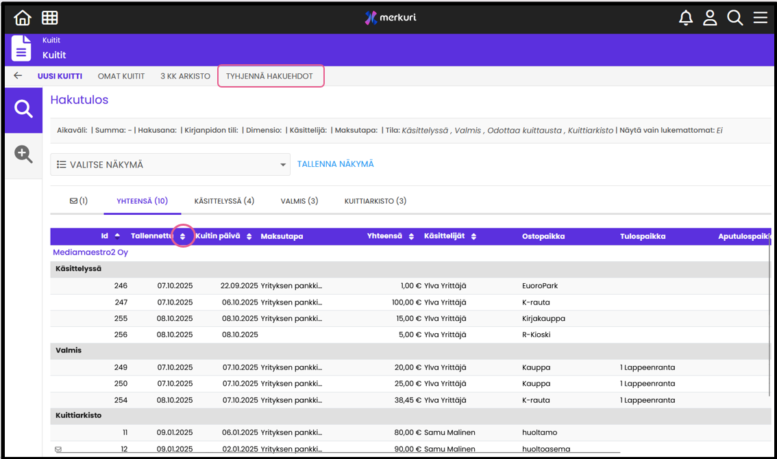Screen dimensions: 777x459
Task: Sort table by Yhteensä column arrows
Action: (411, 237)
